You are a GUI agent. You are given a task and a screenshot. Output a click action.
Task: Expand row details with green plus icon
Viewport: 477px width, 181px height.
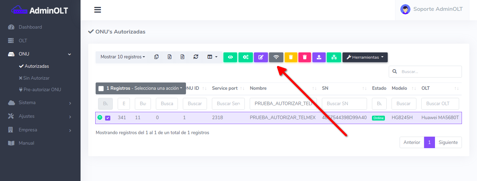pyautogui.click(x=100, y=118)
